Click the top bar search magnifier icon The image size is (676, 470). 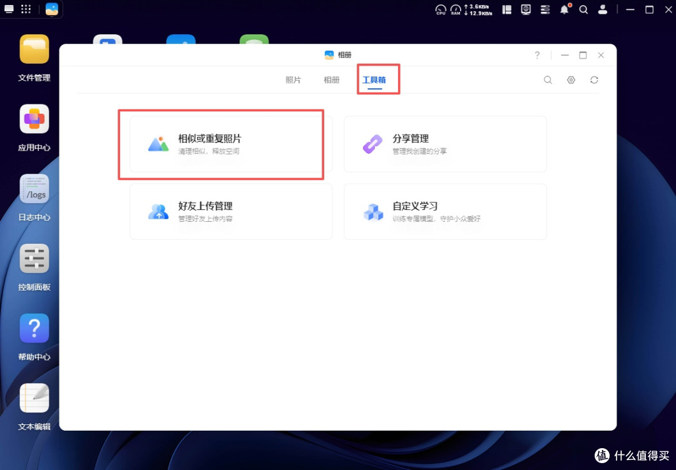[583, 9]
